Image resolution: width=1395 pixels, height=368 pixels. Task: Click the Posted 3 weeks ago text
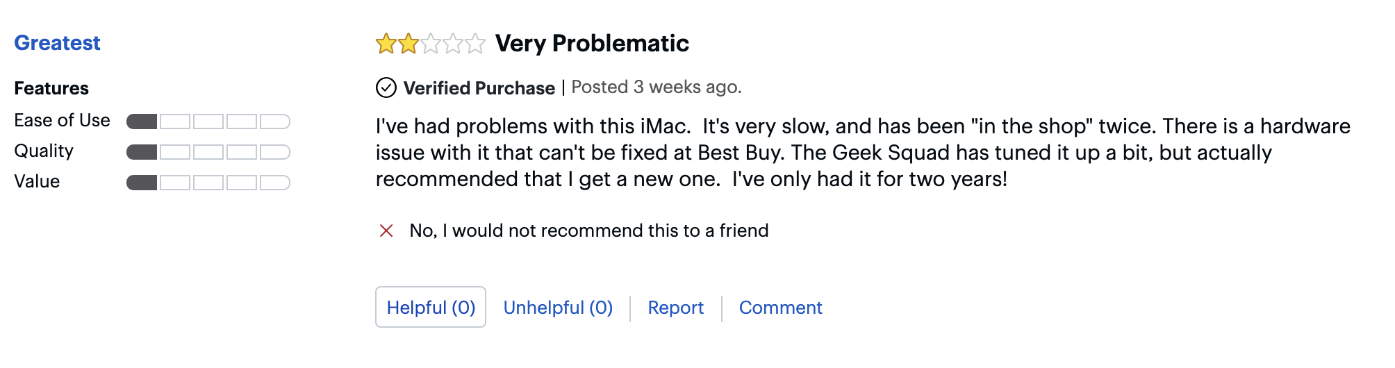(x=657, y=87)
